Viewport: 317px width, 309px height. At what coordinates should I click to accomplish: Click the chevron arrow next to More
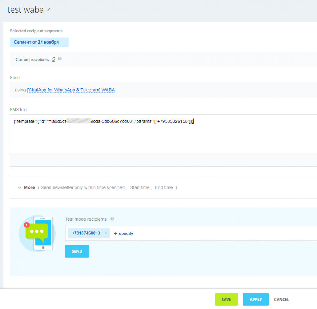[20, 187]
